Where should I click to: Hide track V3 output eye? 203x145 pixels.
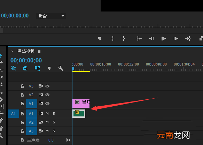(47, 86)
